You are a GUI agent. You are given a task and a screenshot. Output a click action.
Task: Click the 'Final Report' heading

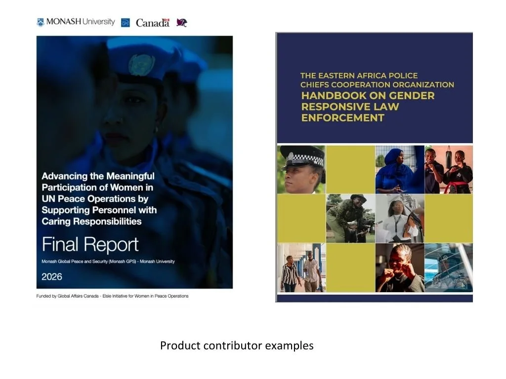coord(90,245)
